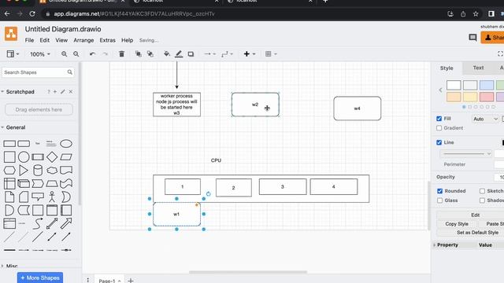Select the hexagon shape in General
The image size is (504, 283).
[9, 171]
